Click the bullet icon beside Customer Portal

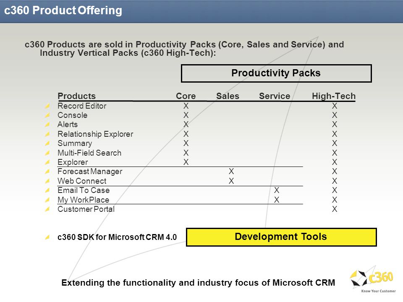tap(47, 209)
